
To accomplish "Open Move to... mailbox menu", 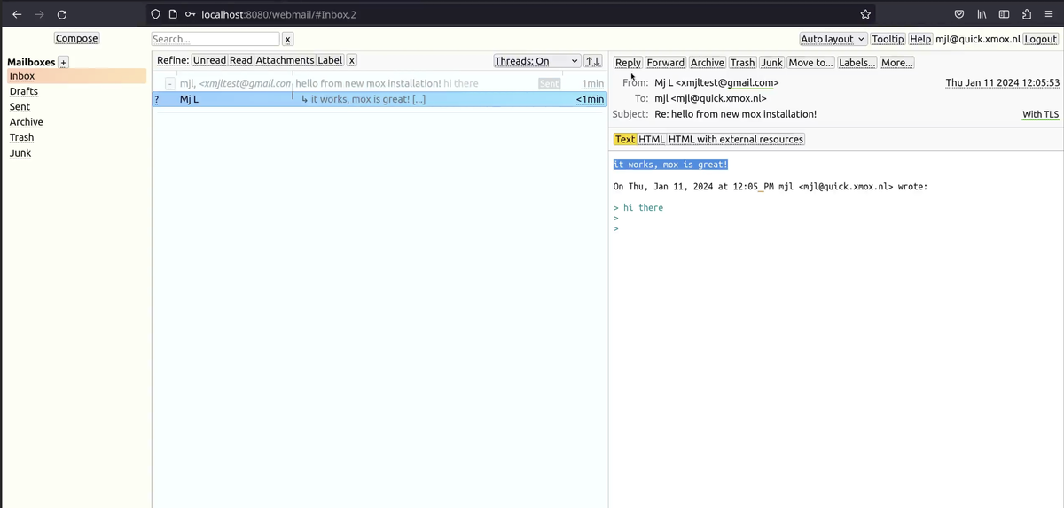I will pos(810,62).
